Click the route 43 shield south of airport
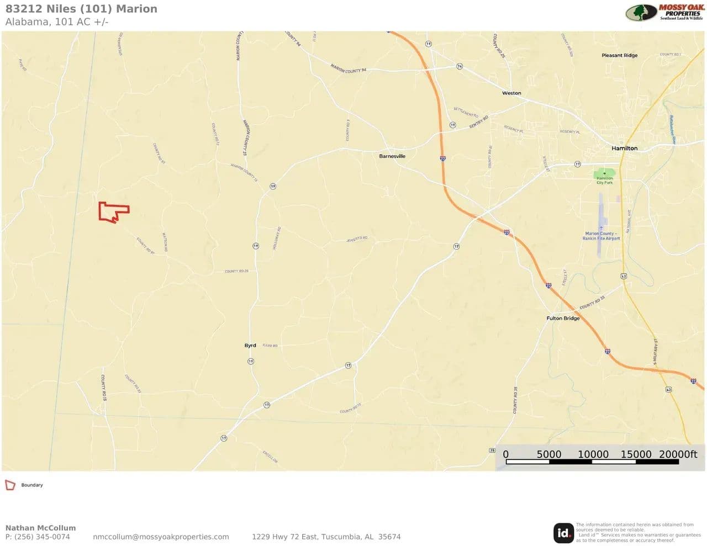This screenshot has width=707, height=546. click(x=624, y=276)
